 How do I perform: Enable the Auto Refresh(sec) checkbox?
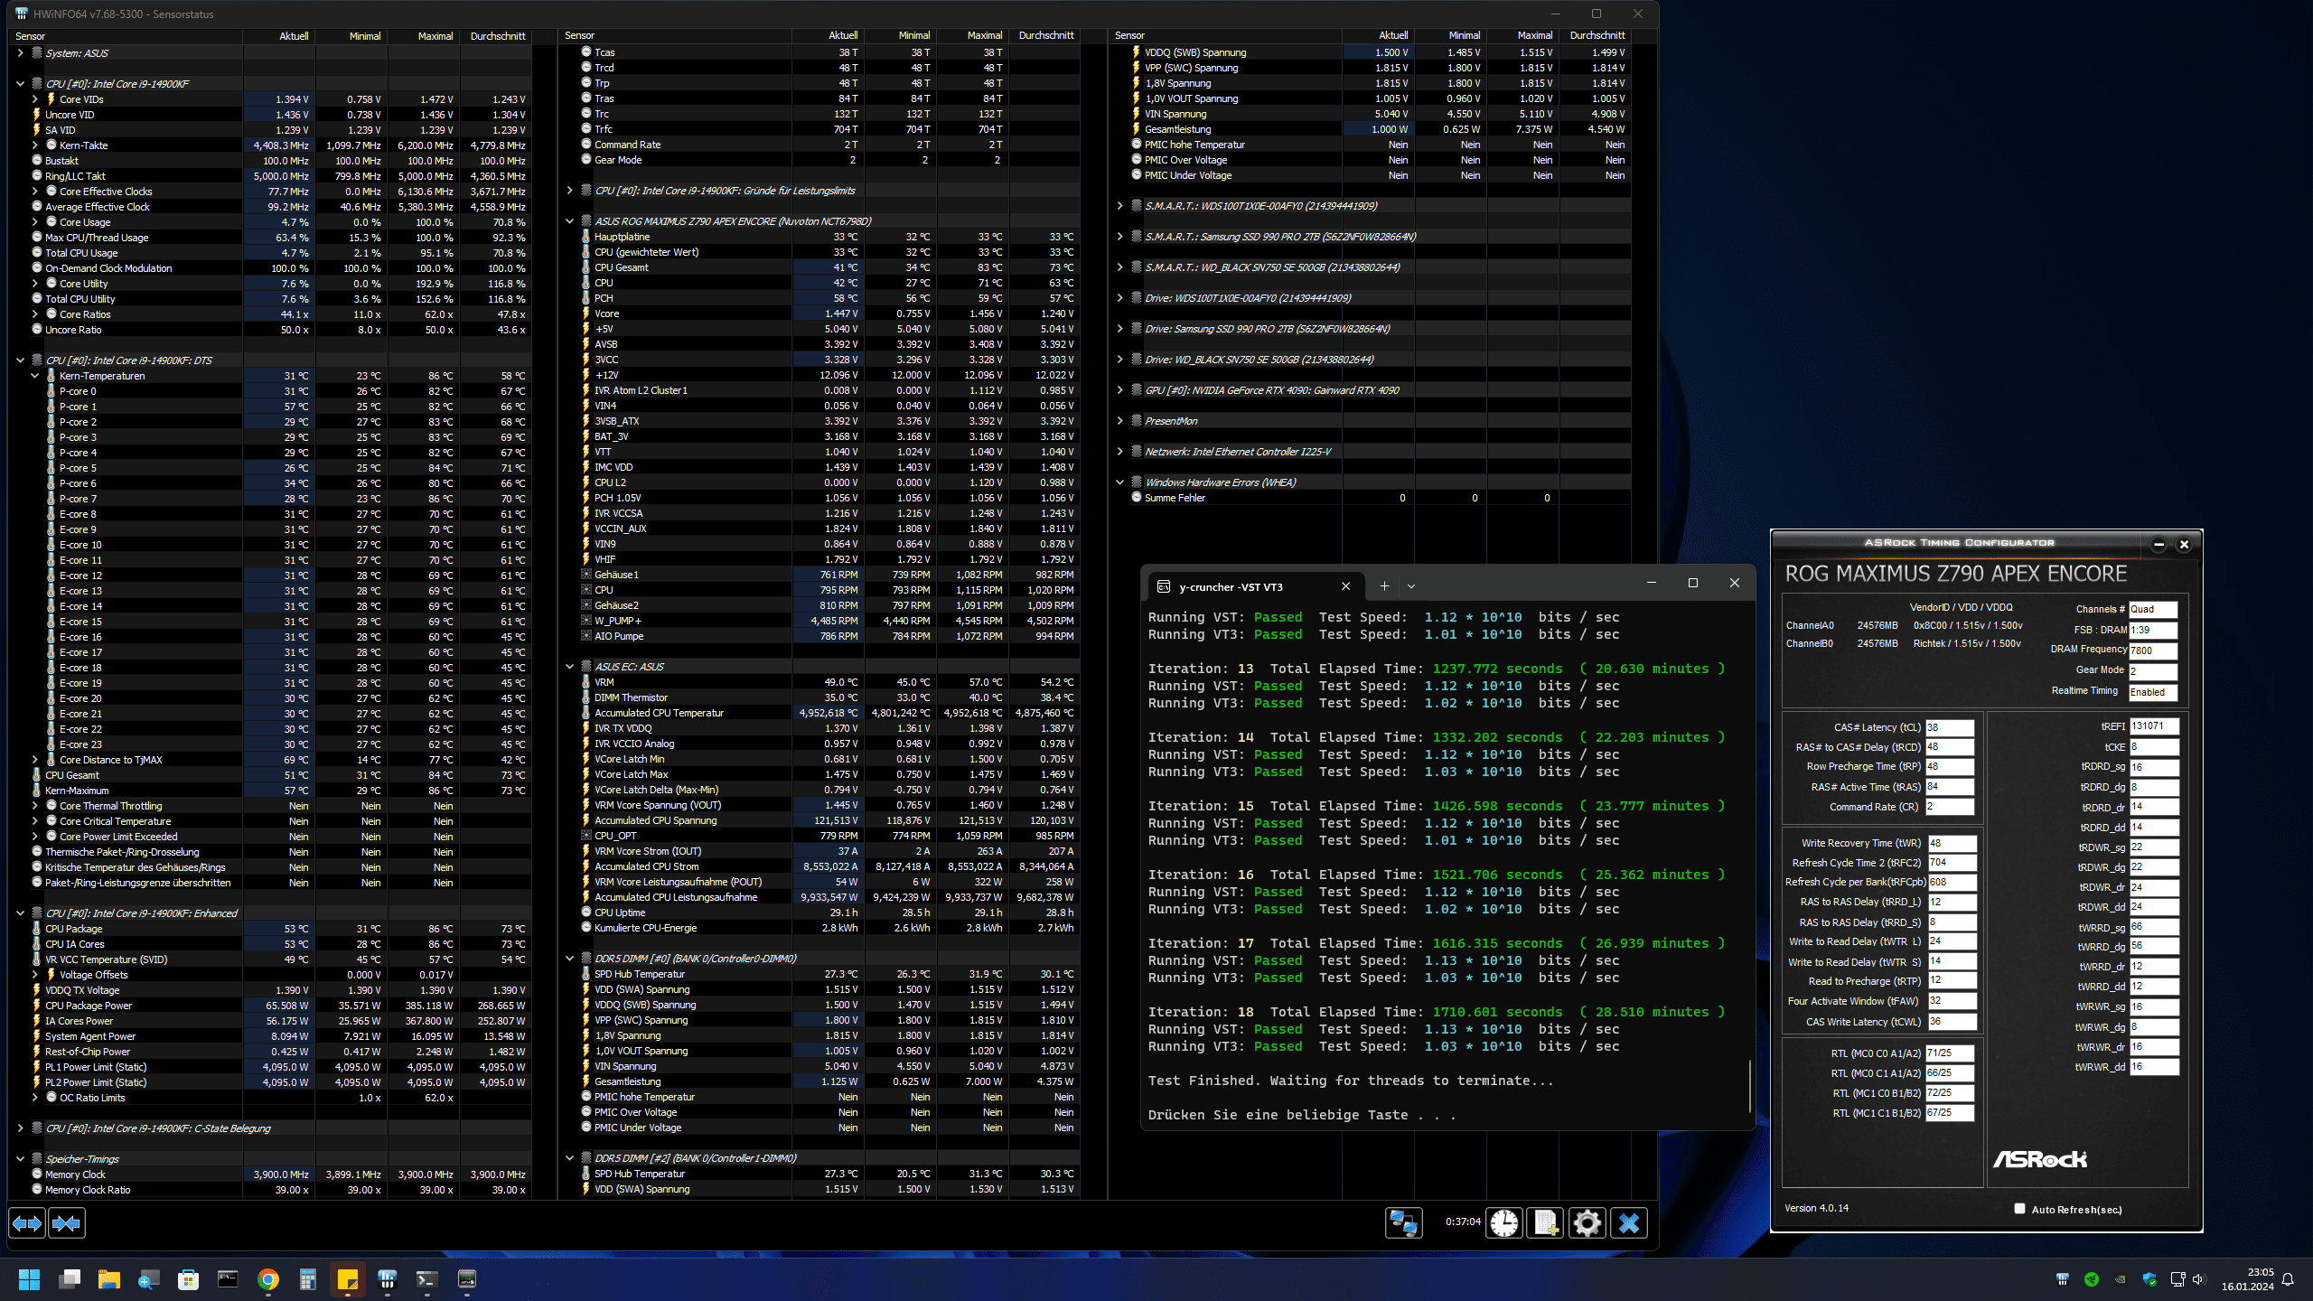click(2019, 1209)
